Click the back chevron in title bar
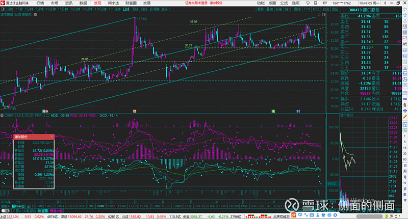This screenshot has width=408, height=219. 386,3
